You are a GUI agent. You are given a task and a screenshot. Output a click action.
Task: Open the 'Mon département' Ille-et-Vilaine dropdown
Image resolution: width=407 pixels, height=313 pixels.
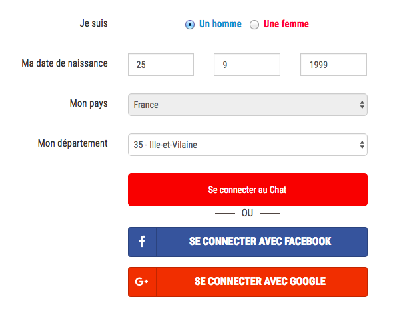pos(248,145)
